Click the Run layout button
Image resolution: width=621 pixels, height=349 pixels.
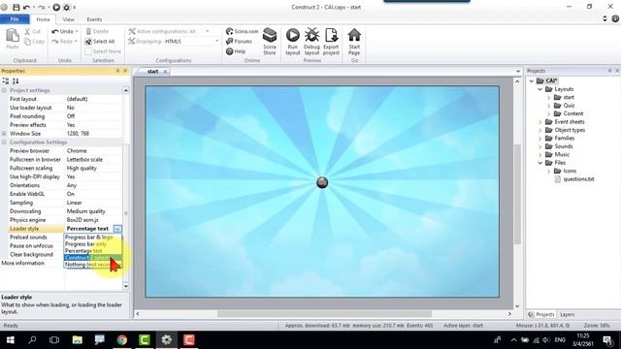point(293,41)
